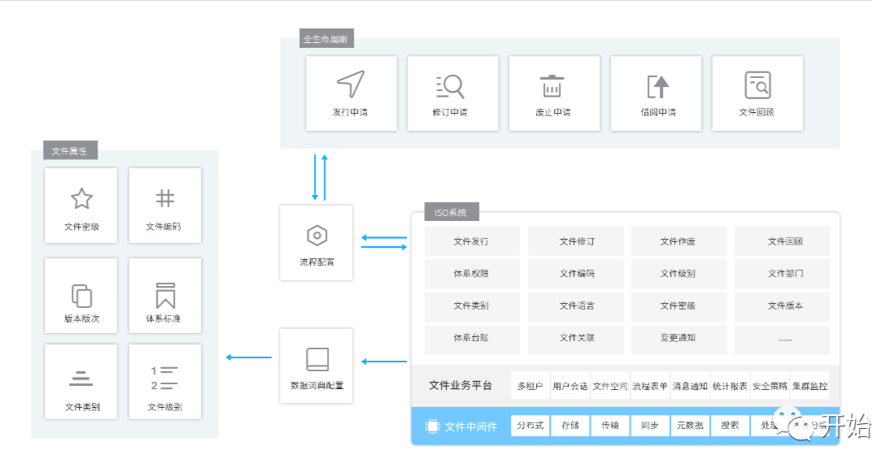Click the 借阅申请 upload arrow icon
The width and height of the screenshot is (872, 472).
tap(657, 85)
